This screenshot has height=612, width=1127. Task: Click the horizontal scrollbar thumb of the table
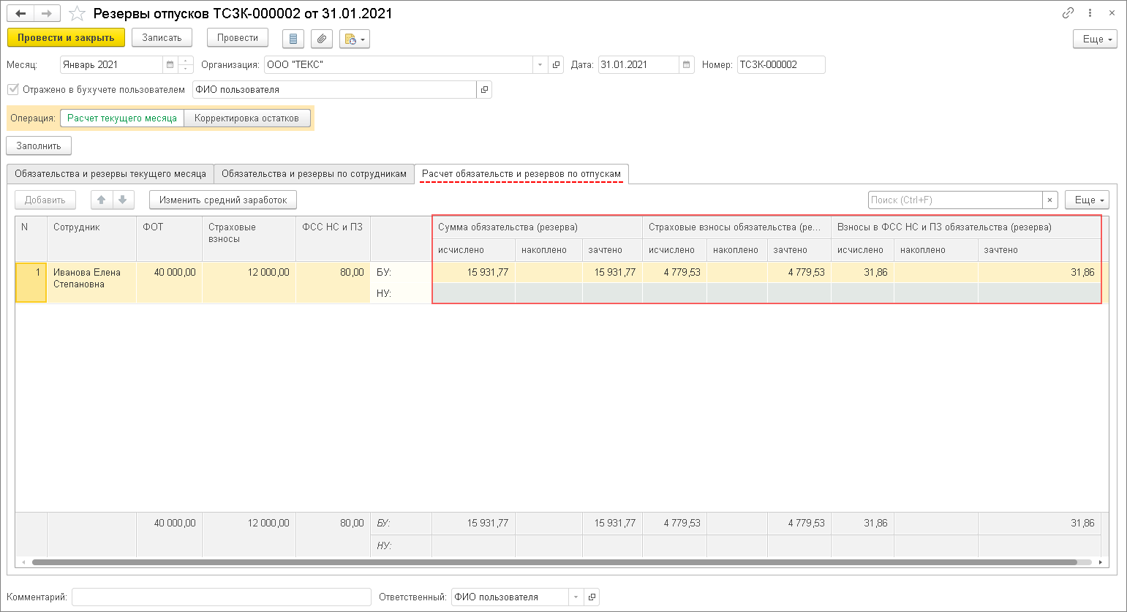pyautogui.click(x=554, y=562)
